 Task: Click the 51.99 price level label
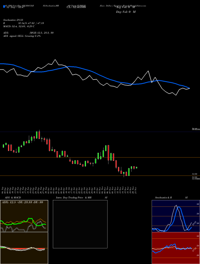194,174
